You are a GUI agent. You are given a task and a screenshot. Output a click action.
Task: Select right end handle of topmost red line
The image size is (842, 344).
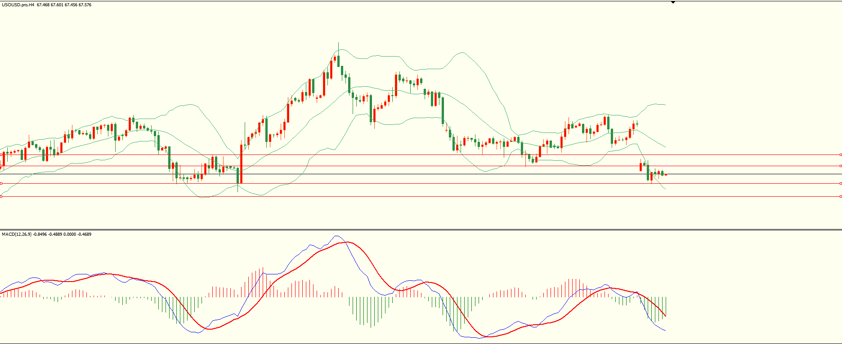tap(841, 154)
